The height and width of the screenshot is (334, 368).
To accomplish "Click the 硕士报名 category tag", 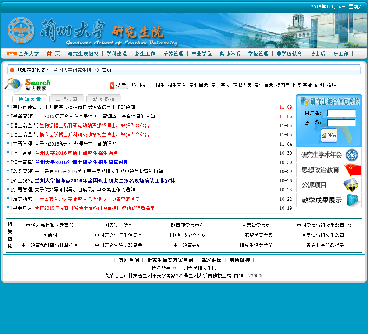I will (22, 180).
